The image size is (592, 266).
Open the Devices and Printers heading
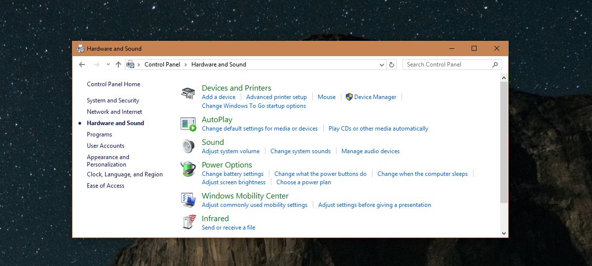pyautogui.click(x=236, y=88)
